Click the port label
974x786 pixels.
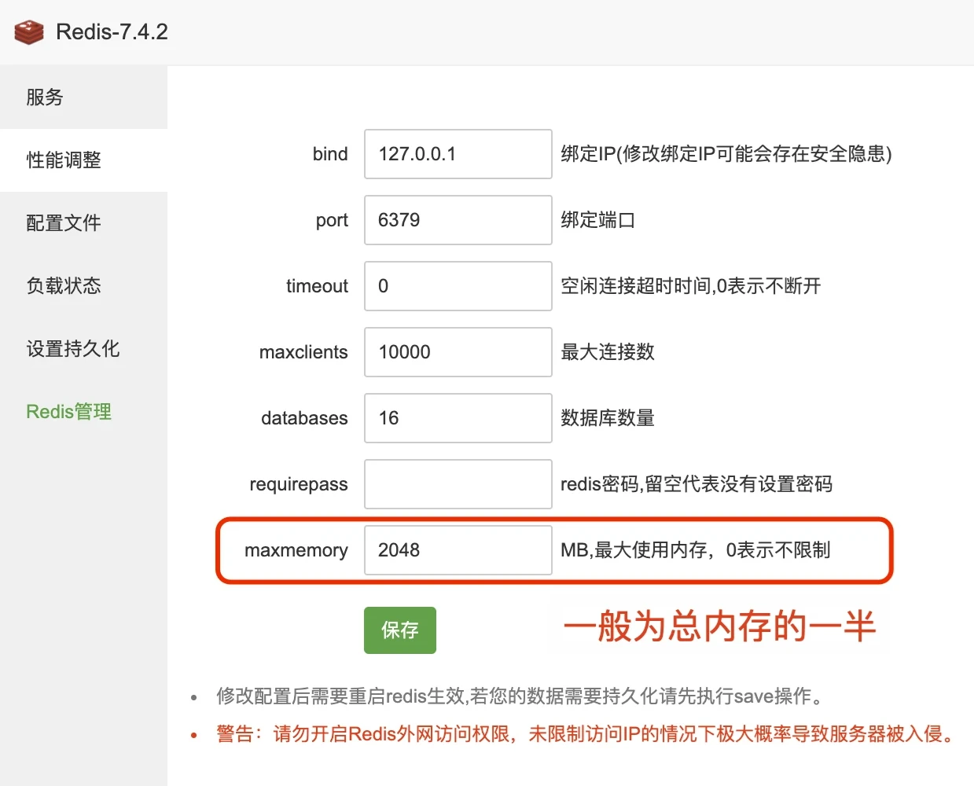tap(332, 221)
